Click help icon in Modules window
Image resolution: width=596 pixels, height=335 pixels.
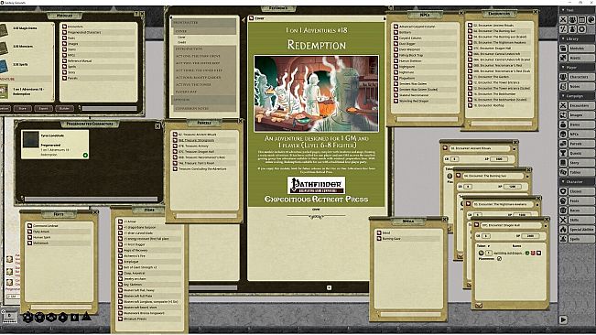click(136, 14)
